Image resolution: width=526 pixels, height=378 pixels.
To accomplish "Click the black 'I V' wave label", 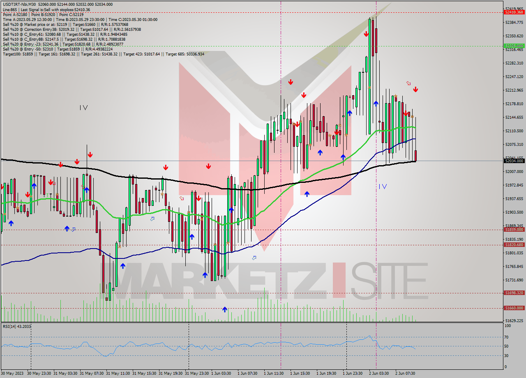I will pos(84,108).
